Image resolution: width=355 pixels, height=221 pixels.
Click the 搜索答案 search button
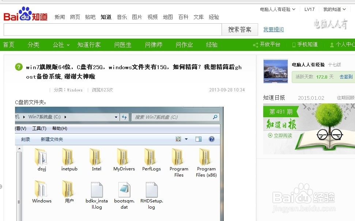[239, 29]
